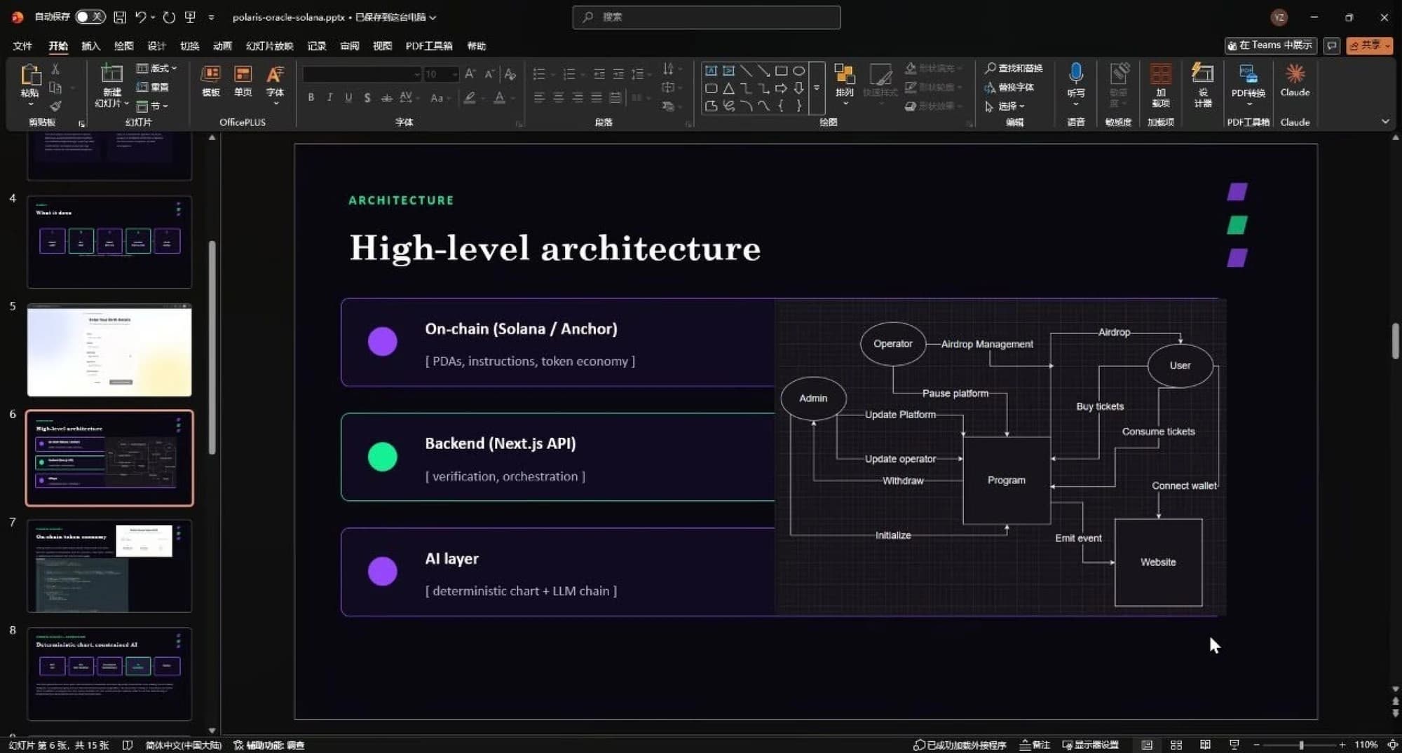Open OfficePLUS templates (模板) icon
The height and width of the screenshot is (753, 1402).
click(x=210, y=74)
